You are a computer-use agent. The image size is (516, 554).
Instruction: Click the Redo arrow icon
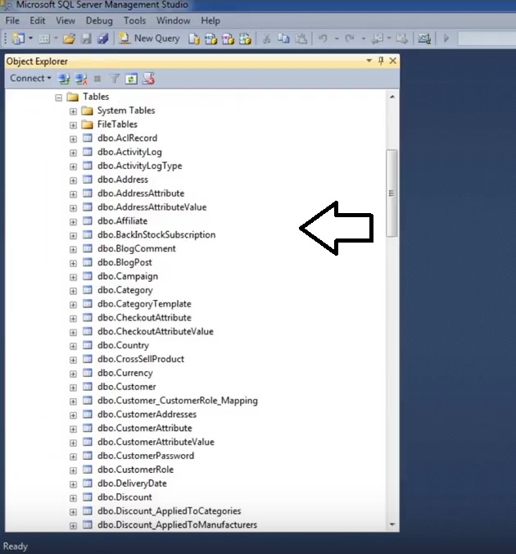click(x=350, y=39)
